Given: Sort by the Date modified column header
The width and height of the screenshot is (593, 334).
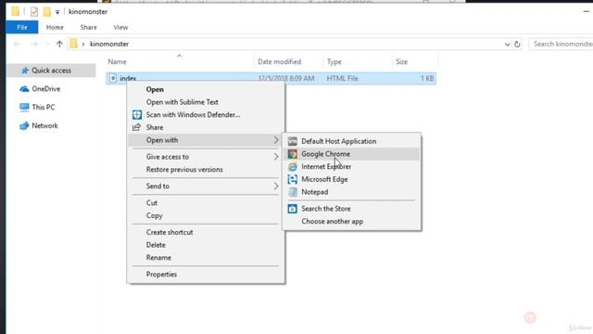Looking at the screenshot, I should 288,62.
